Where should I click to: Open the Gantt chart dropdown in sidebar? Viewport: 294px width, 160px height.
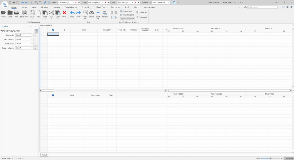point(24,44)
